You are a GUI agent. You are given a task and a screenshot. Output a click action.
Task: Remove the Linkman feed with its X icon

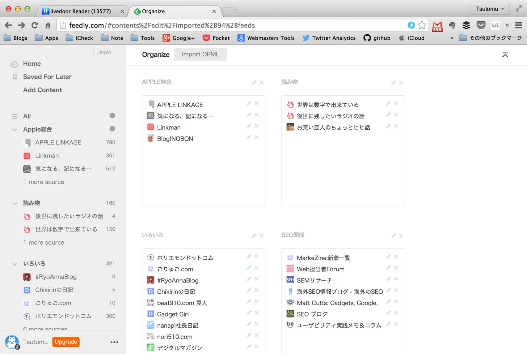tap(256, 126)
